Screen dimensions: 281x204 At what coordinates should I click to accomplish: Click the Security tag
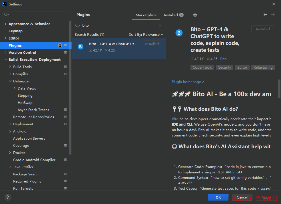(224, 68)
